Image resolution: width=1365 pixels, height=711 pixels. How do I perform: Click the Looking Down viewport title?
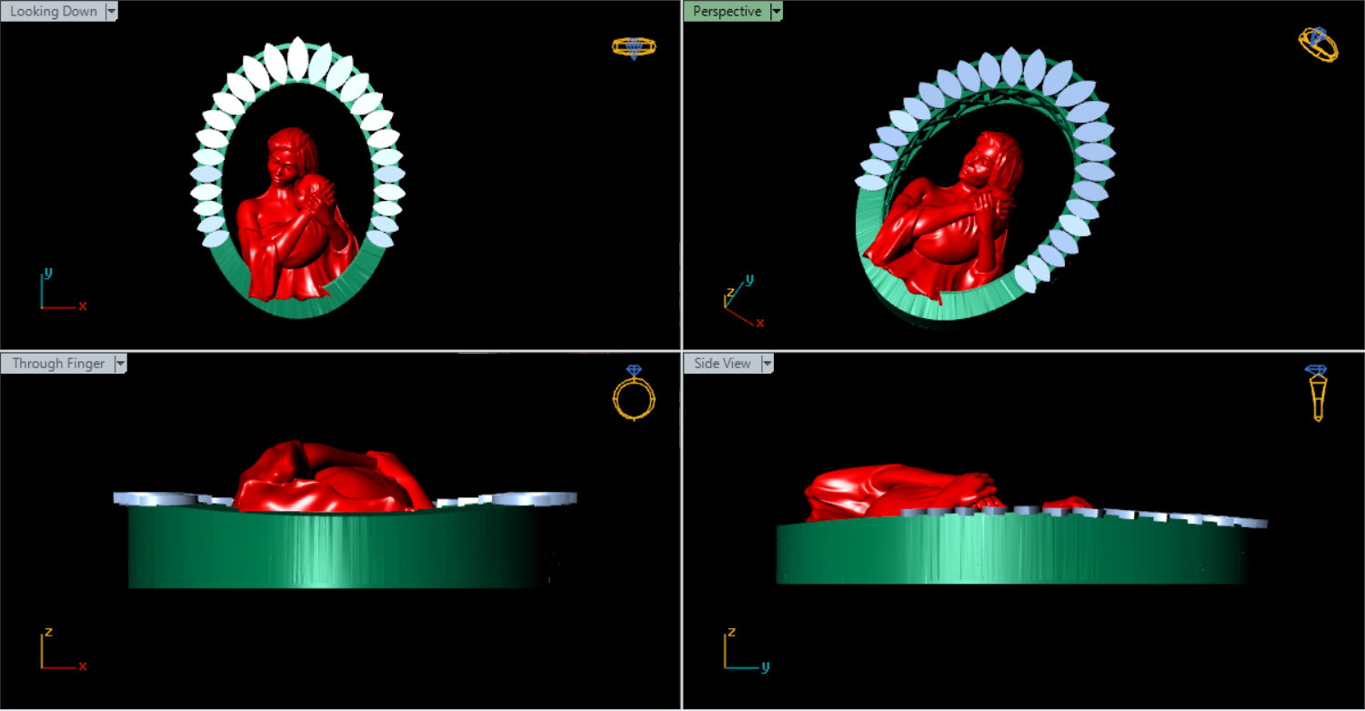pos(53,12)
